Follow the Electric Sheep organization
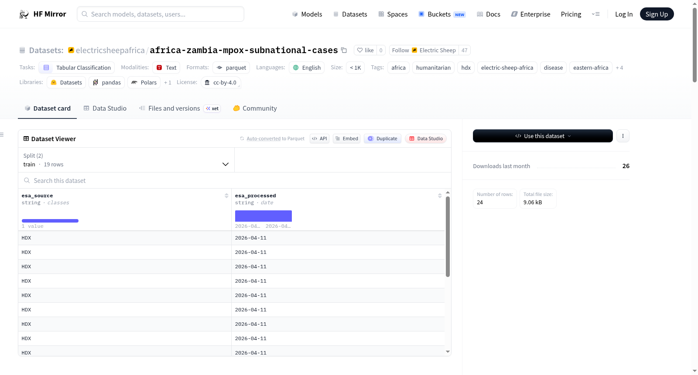 click(424, 50)
